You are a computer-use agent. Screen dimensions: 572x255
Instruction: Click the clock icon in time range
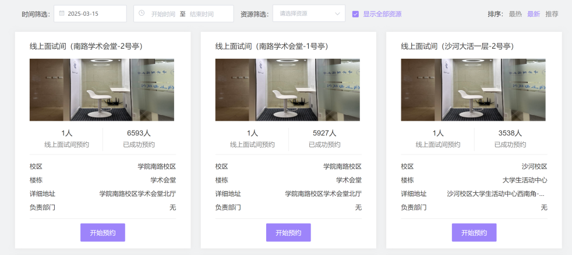(141, 13)
